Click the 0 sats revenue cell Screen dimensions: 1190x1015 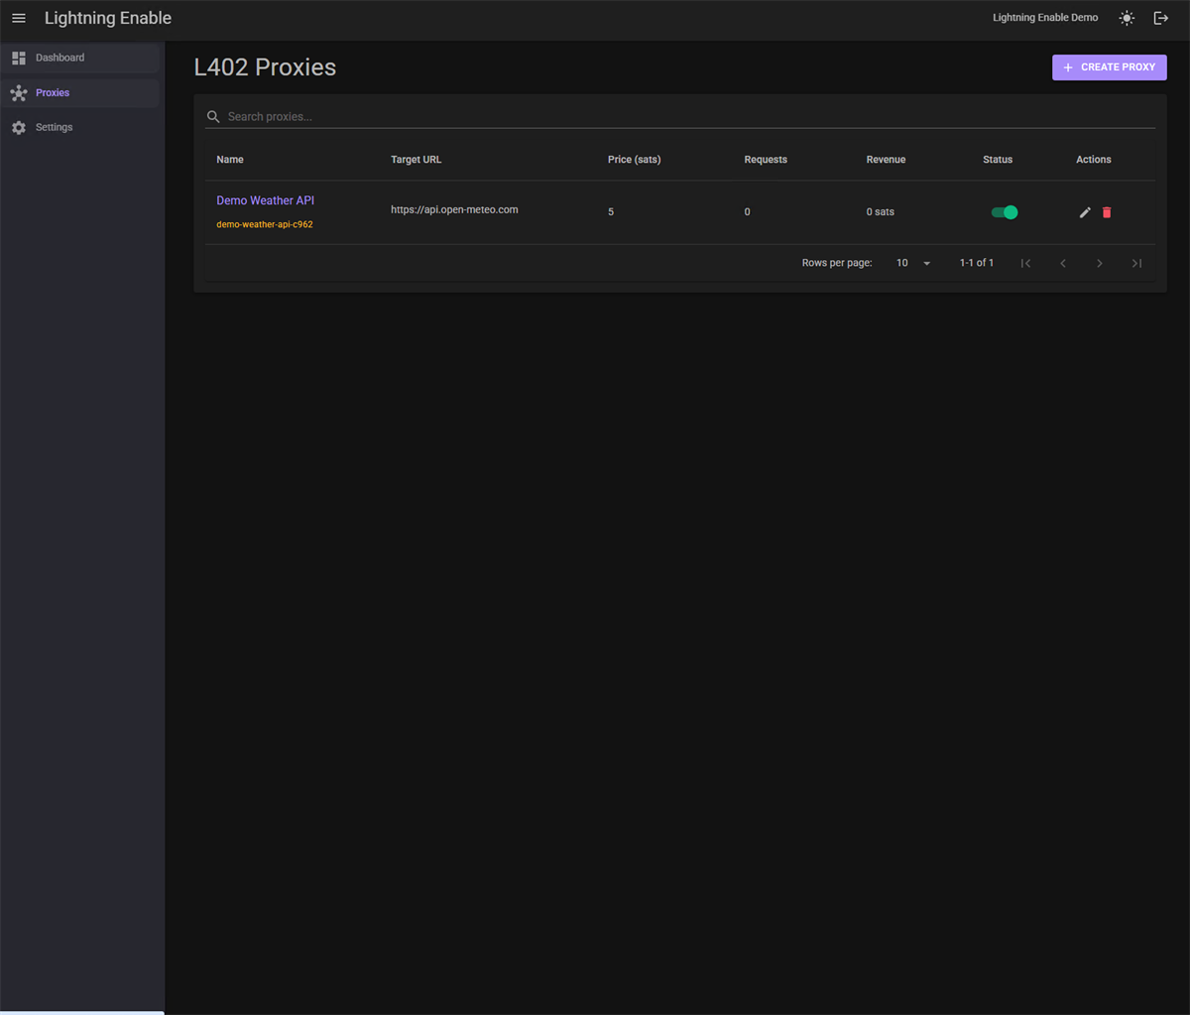click(880, 212)
